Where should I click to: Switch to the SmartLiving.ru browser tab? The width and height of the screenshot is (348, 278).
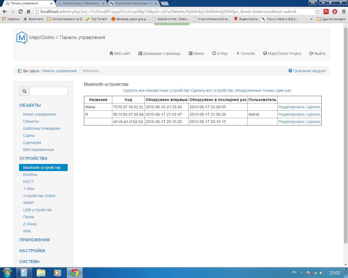click(81, 4)
